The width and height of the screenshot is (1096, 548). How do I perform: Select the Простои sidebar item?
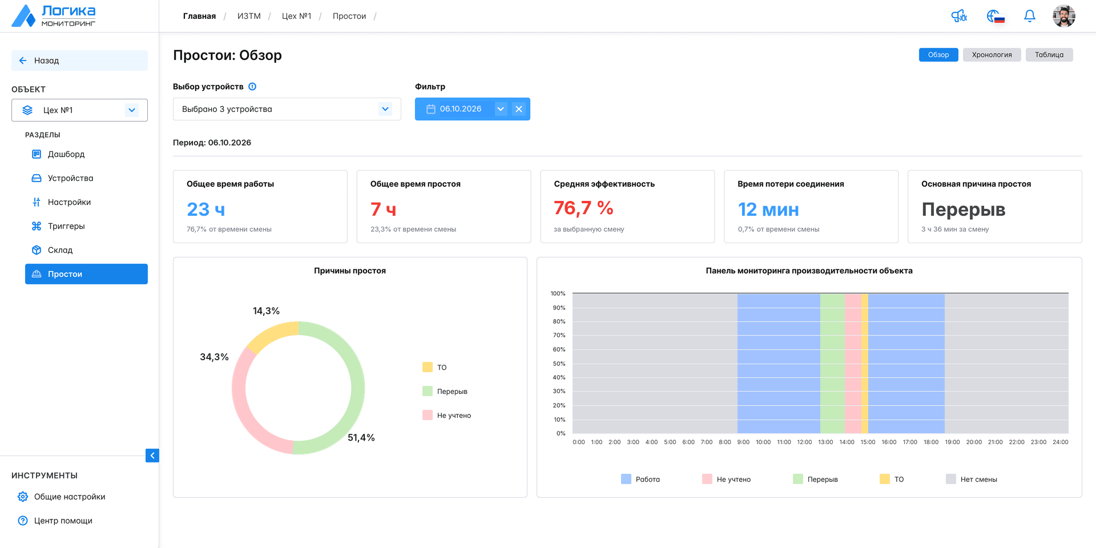click(x=86, y=274)
